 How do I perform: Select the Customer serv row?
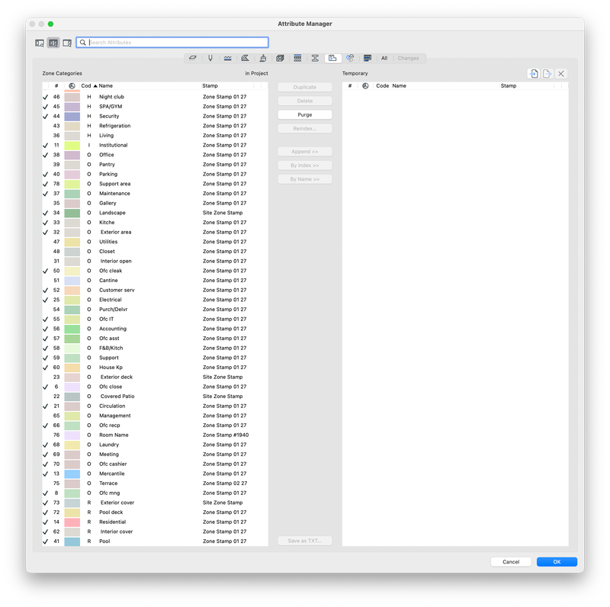coord(156,291)
